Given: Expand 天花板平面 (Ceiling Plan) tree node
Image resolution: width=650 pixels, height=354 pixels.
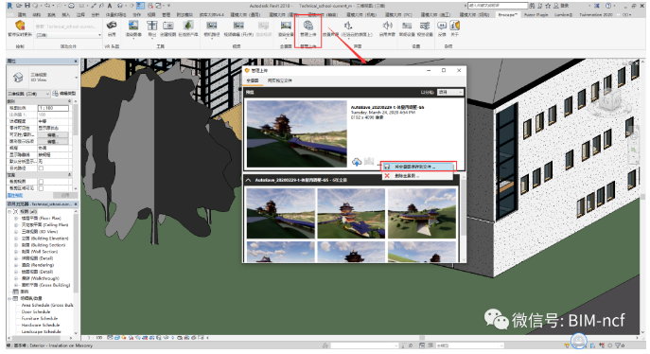Looking at the screenshot, I should click(16, 224).
